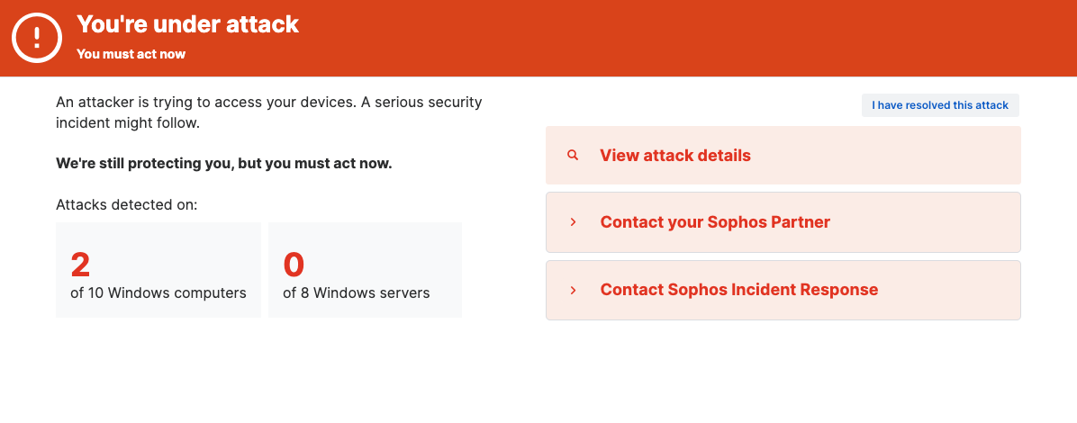Expand the Contact Sophos Incident Response chevron
Viewport: 1077px width, 423px height.
[573, 290]
